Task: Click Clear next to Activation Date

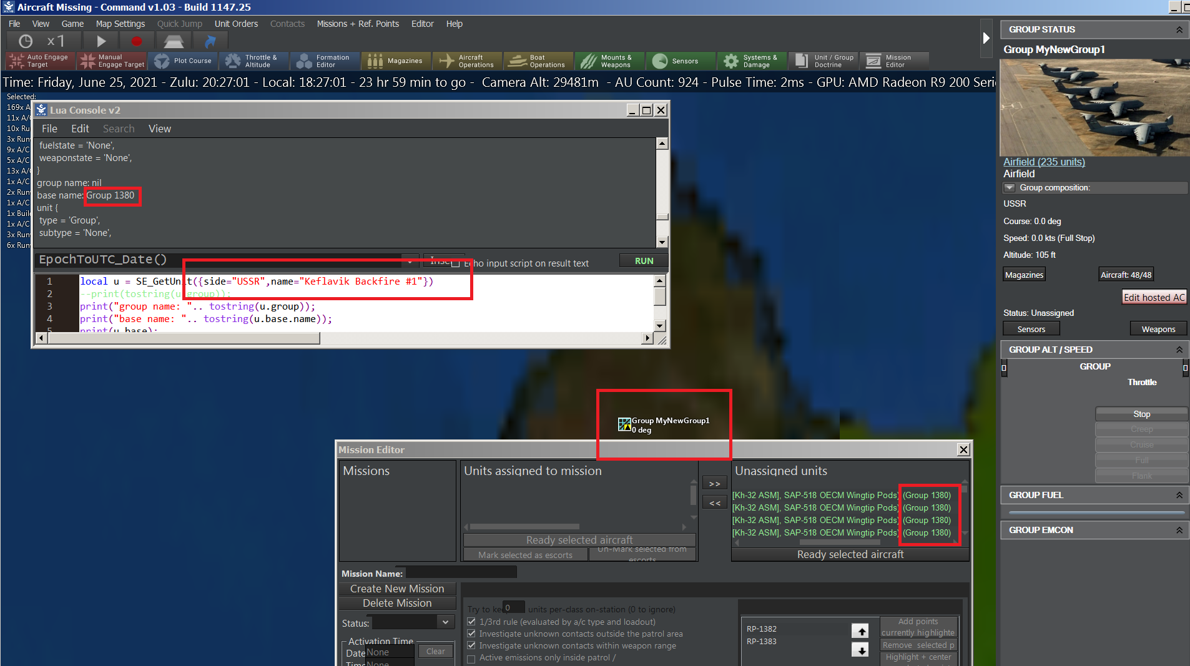Action: pos(435,651)
